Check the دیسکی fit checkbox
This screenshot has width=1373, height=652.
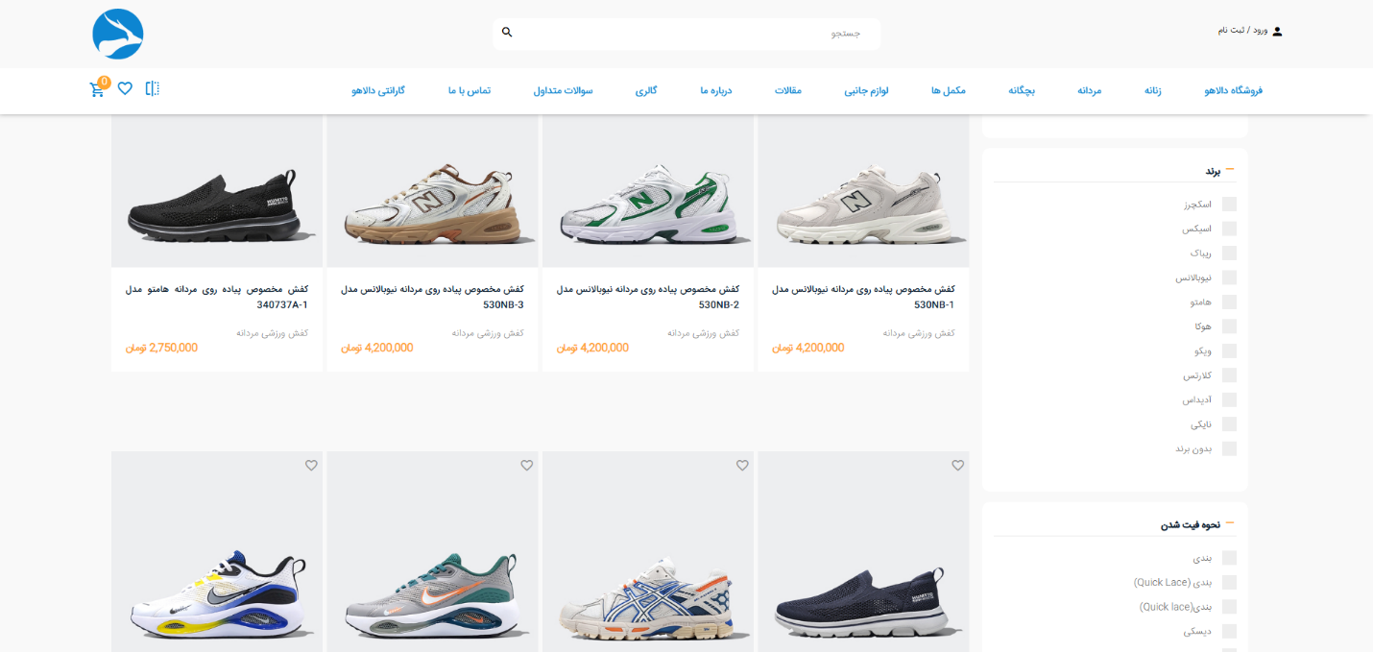(1229, 632)
